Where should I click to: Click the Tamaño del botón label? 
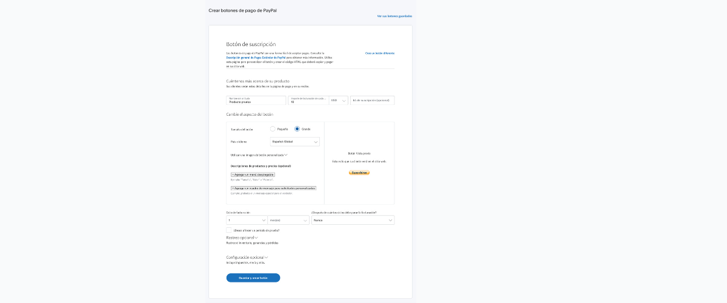(x=242, y=129)
